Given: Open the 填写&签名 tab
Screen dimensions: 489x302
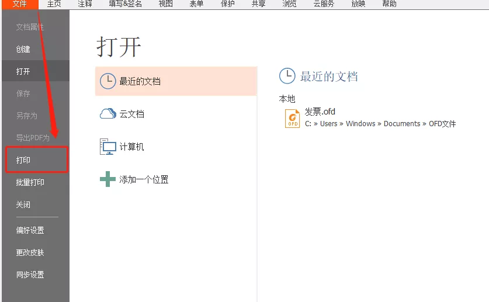Looking at the screenshot, I should (x=126, y=4).
